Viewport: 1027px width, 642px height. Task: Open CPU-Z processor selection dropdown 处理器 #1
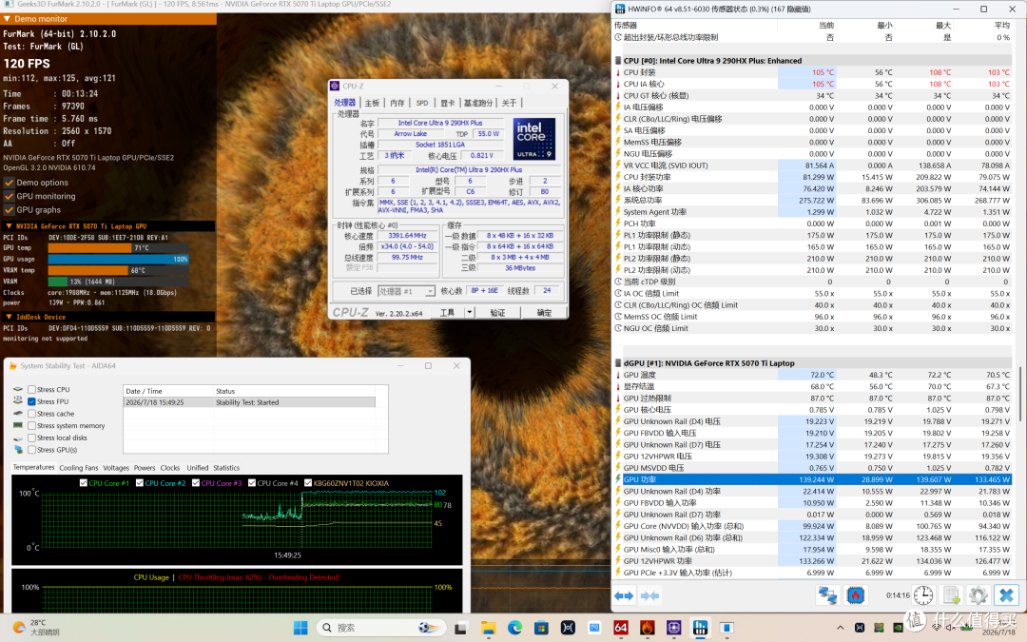pos(407,291)
